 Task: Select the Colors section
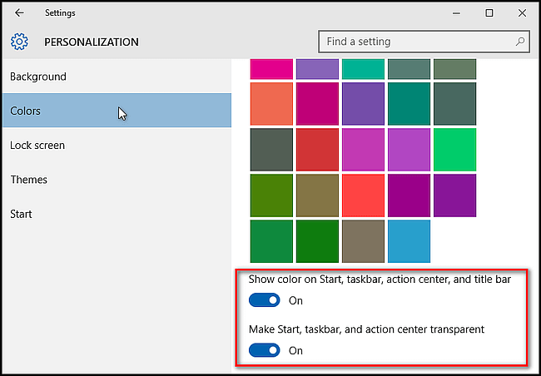[117, 111]
